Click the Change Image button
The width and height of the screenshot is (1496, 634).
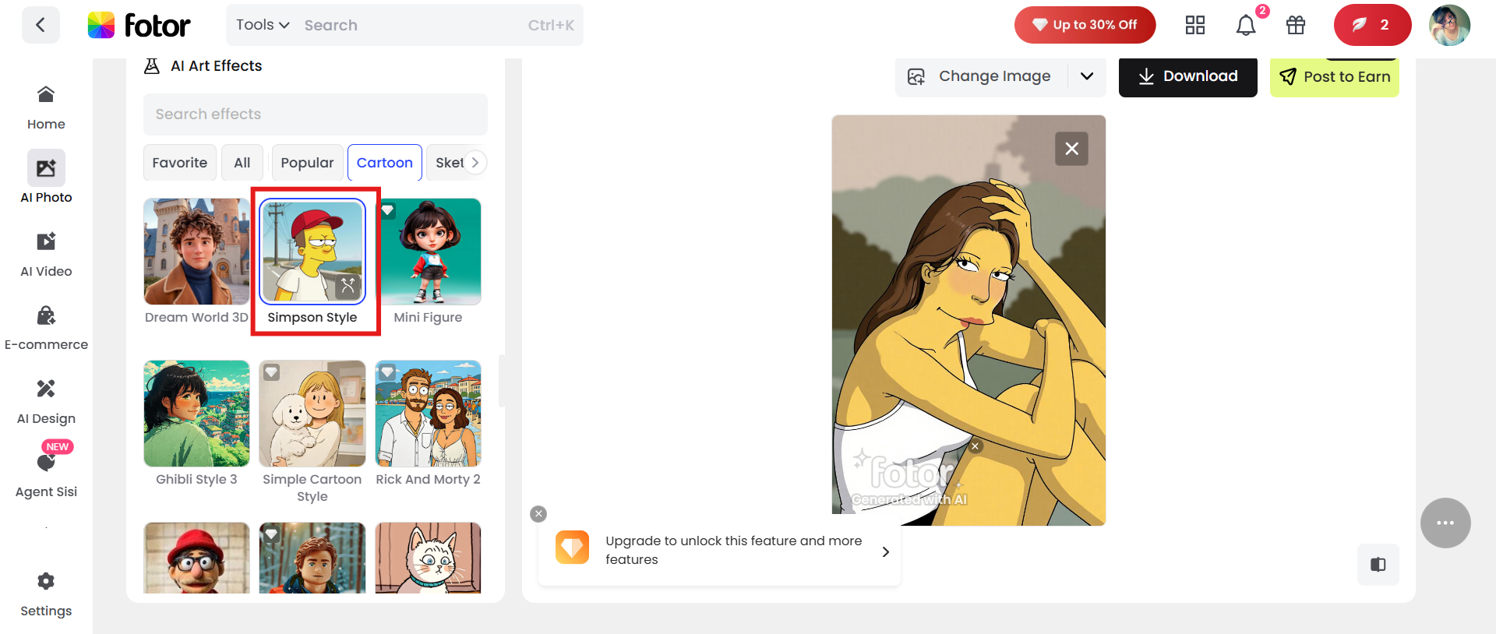(x=981, y=76)
